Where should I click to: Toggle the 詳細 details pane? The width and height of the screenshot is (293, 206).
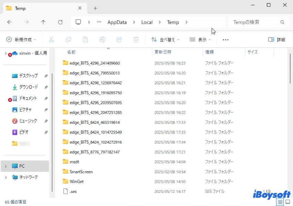tap(276, 40)
